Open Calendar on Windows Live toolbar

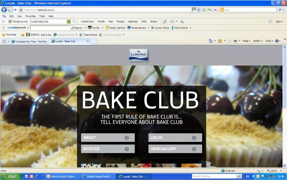tap(133, 22)
